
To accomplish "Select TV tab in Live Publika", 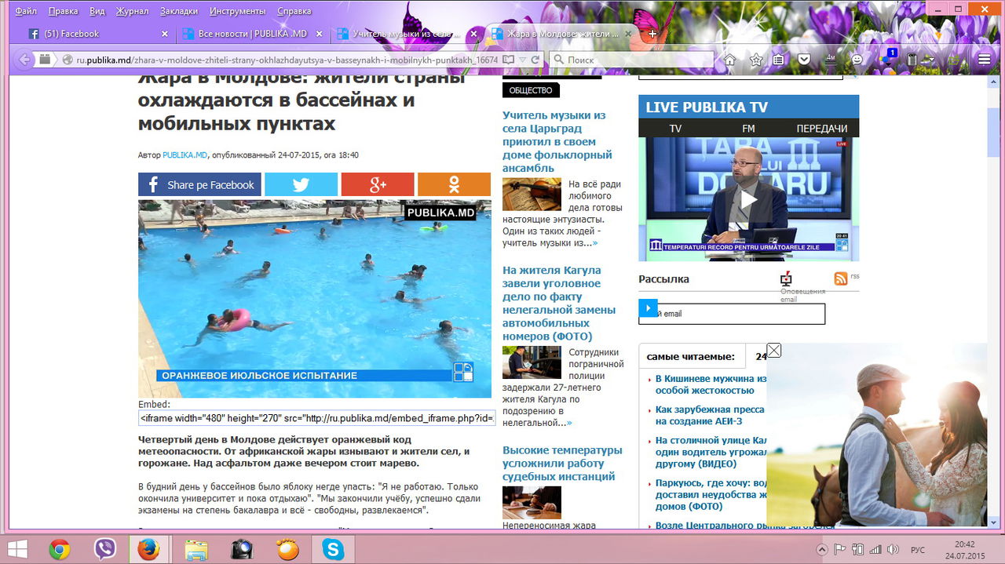I will click(x=675, y=128).
